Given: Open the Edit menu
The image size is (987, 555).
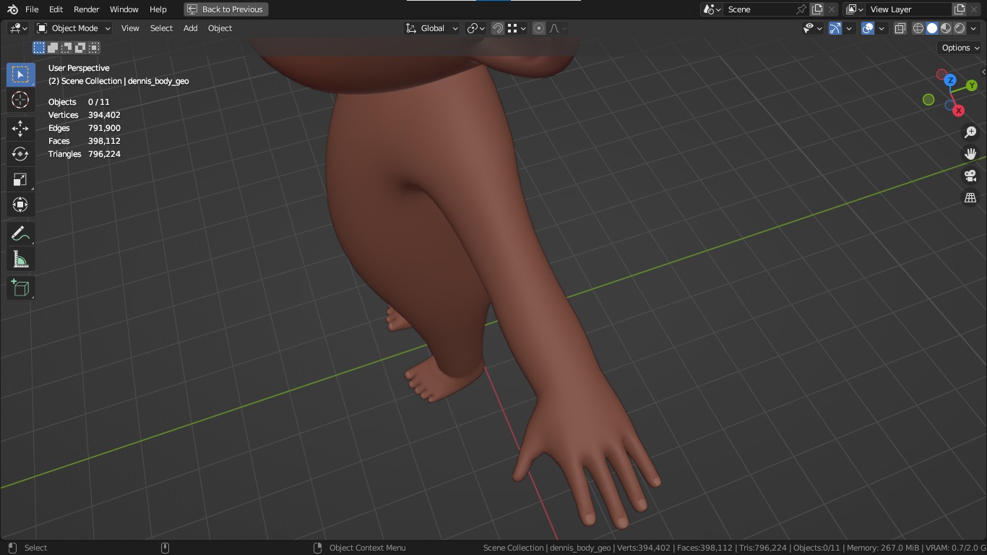Looking at the screenshot, I should point(56,9).
